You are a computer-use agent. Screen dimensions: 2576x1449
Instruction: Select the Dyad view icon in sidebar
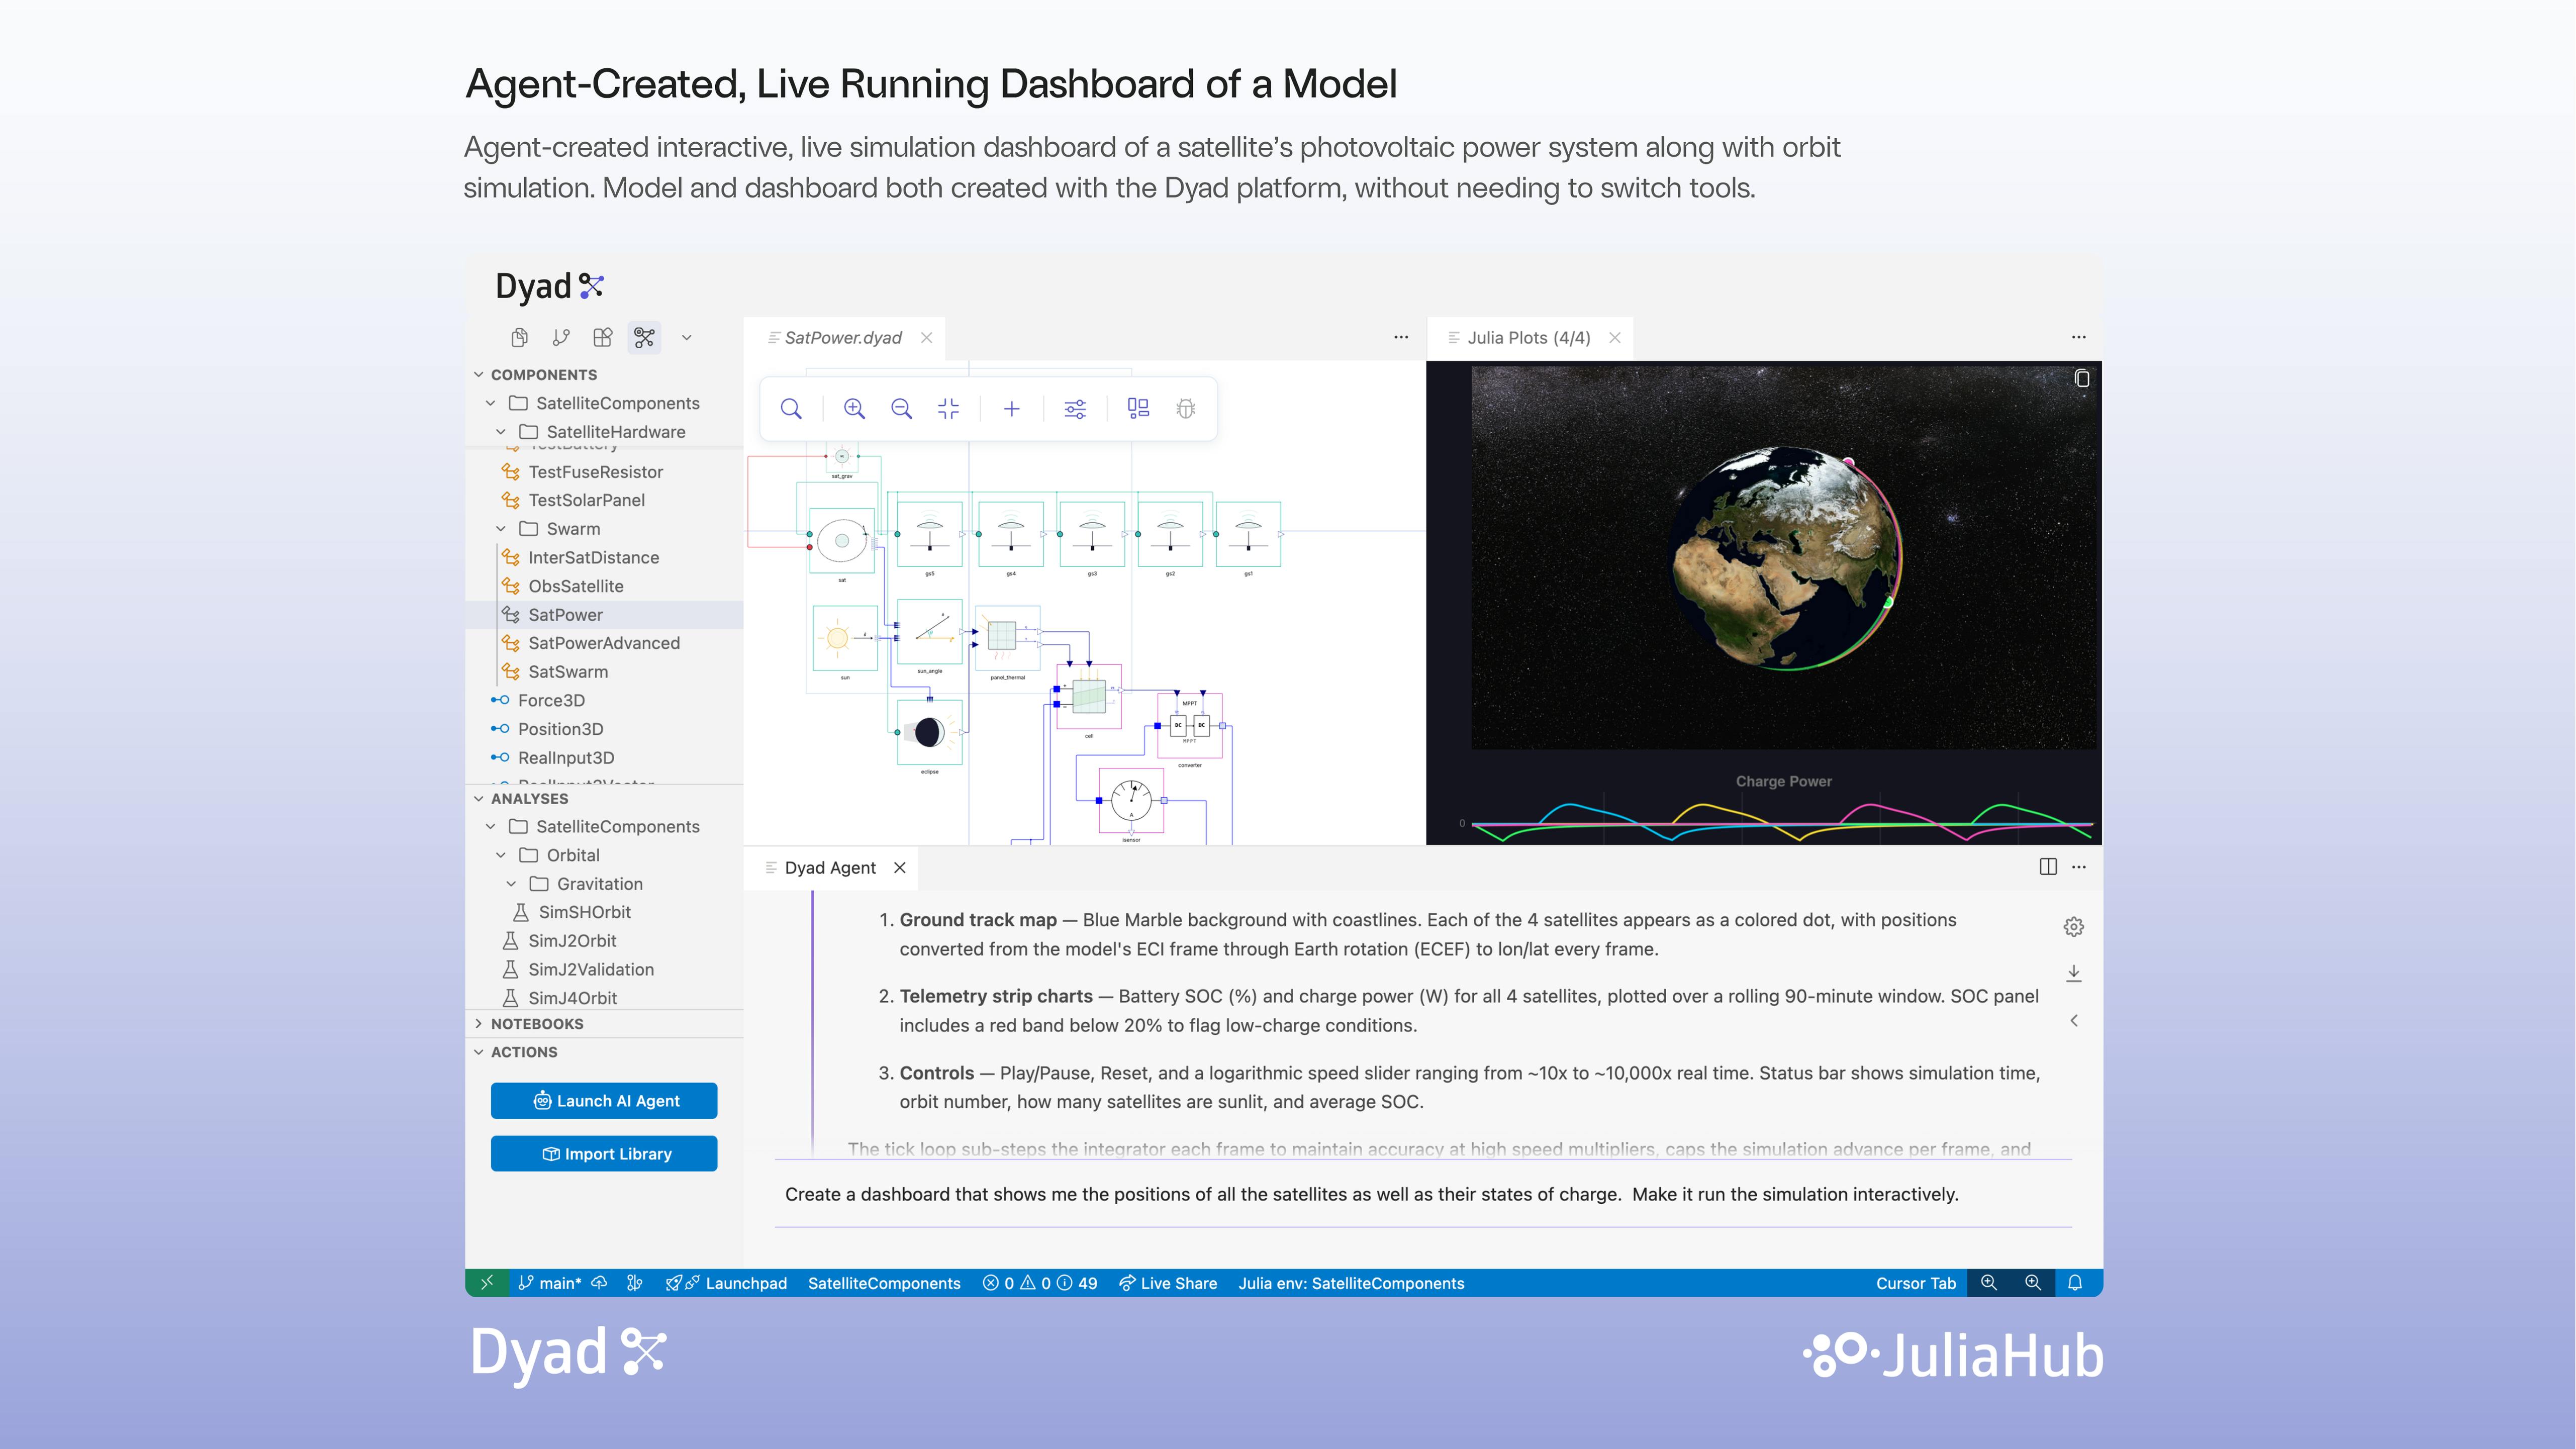pos(644,338)
